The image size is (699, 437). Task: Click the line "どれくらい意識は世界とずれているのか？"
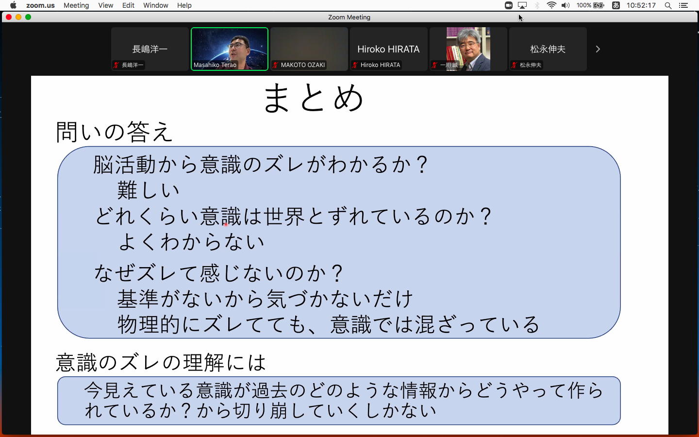[294, 216]
